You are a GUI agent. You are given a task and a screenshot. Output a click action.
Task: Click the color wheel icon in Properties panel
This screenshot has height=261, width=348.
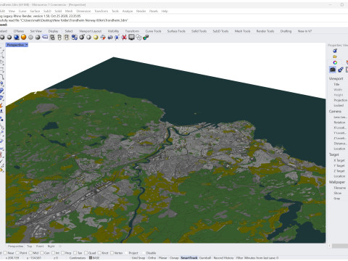pyautogui.click(x=335, y=62)
